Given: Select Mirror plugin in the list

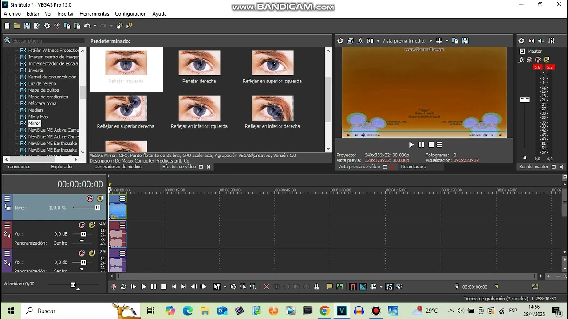Looking at the screenshot, I should point(34,123).
